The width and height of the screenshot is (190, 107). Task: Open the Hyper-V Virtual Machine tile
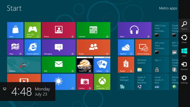[x=143, y=82]
